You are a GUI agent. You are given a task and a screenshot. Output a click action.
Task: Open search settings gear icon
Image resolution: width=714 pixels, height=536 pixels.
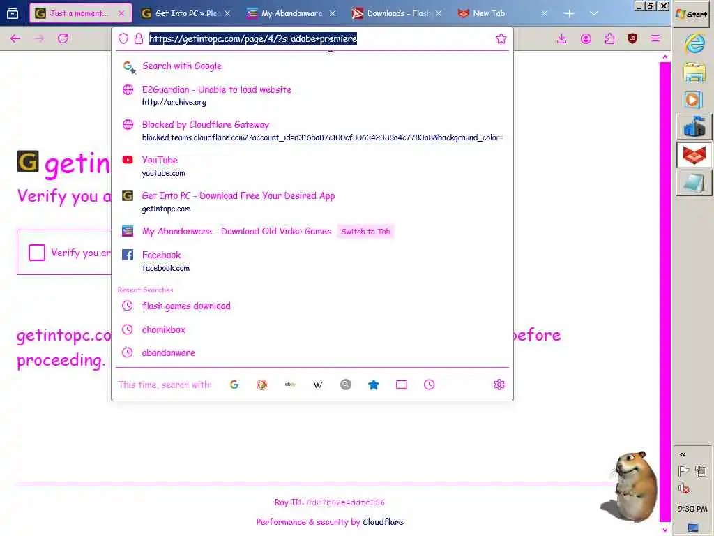pos(499,385)
